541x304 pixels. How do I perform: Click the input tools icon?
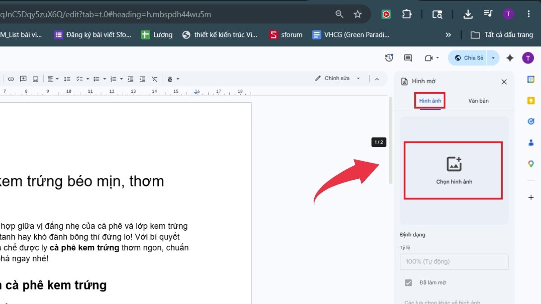(x=170, y=79)
